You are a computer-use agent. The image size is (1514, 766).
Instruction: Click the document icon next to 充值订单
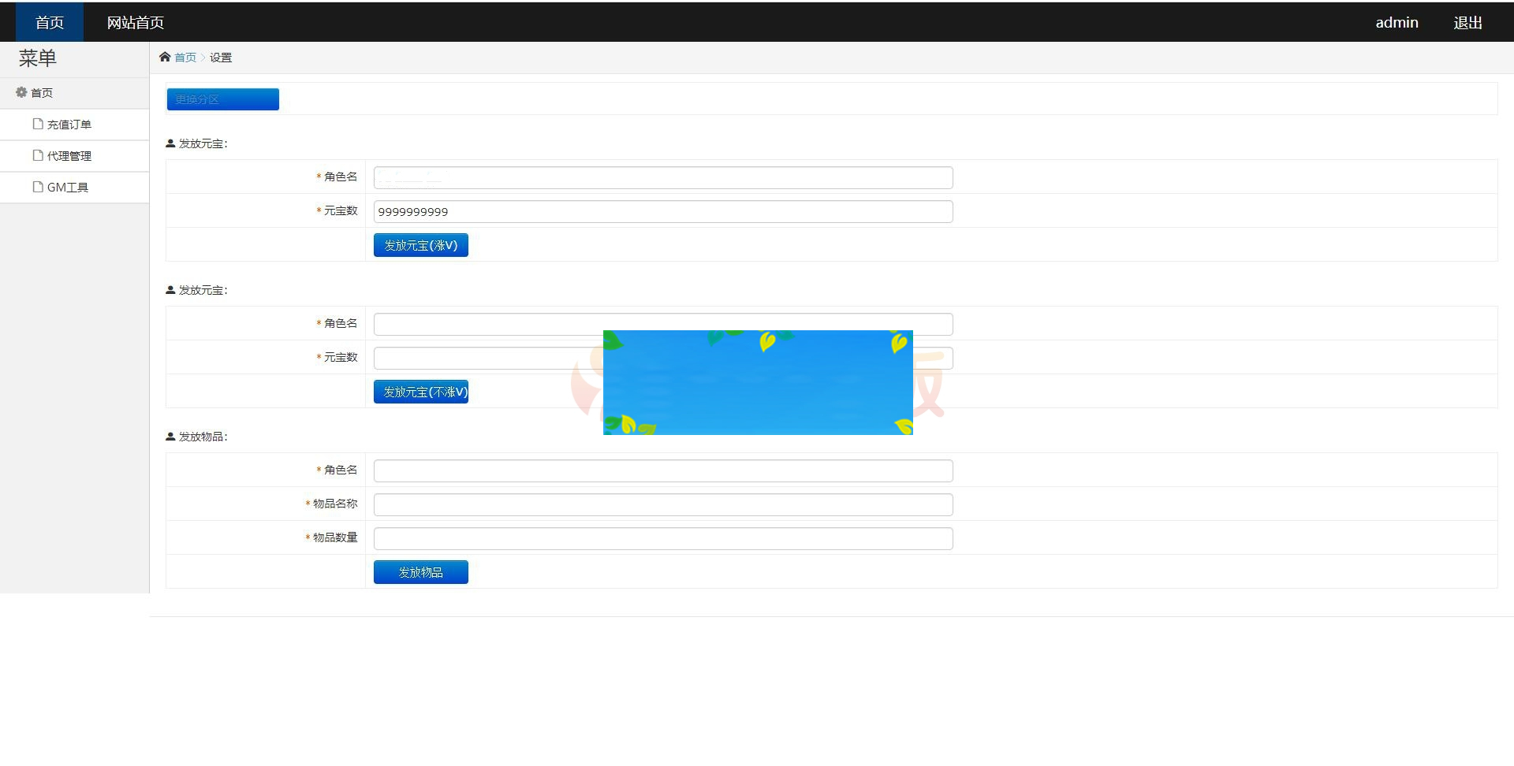[x=37, y=124]
